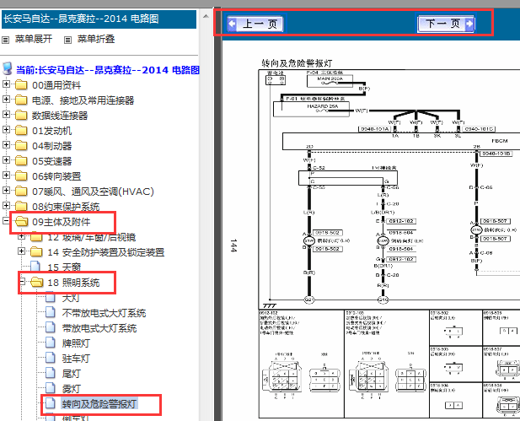This screenshot has height=421, width=520.
Task: Click the 长安马自达--昂克赛拉--2014 电路图 header
Action: pos(99,19)
